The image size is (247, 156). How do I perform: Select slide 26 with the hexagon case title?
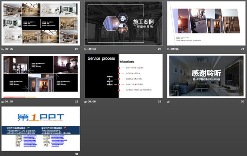click(123, 24)
